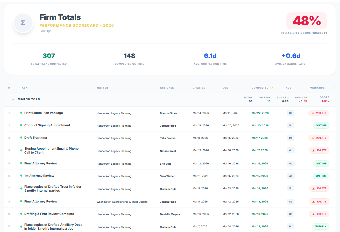Image resolution: width=340 pixels, height=232 pixels.
Task: Click assignee Talia Brooks
Action: (x=168, y=138)
